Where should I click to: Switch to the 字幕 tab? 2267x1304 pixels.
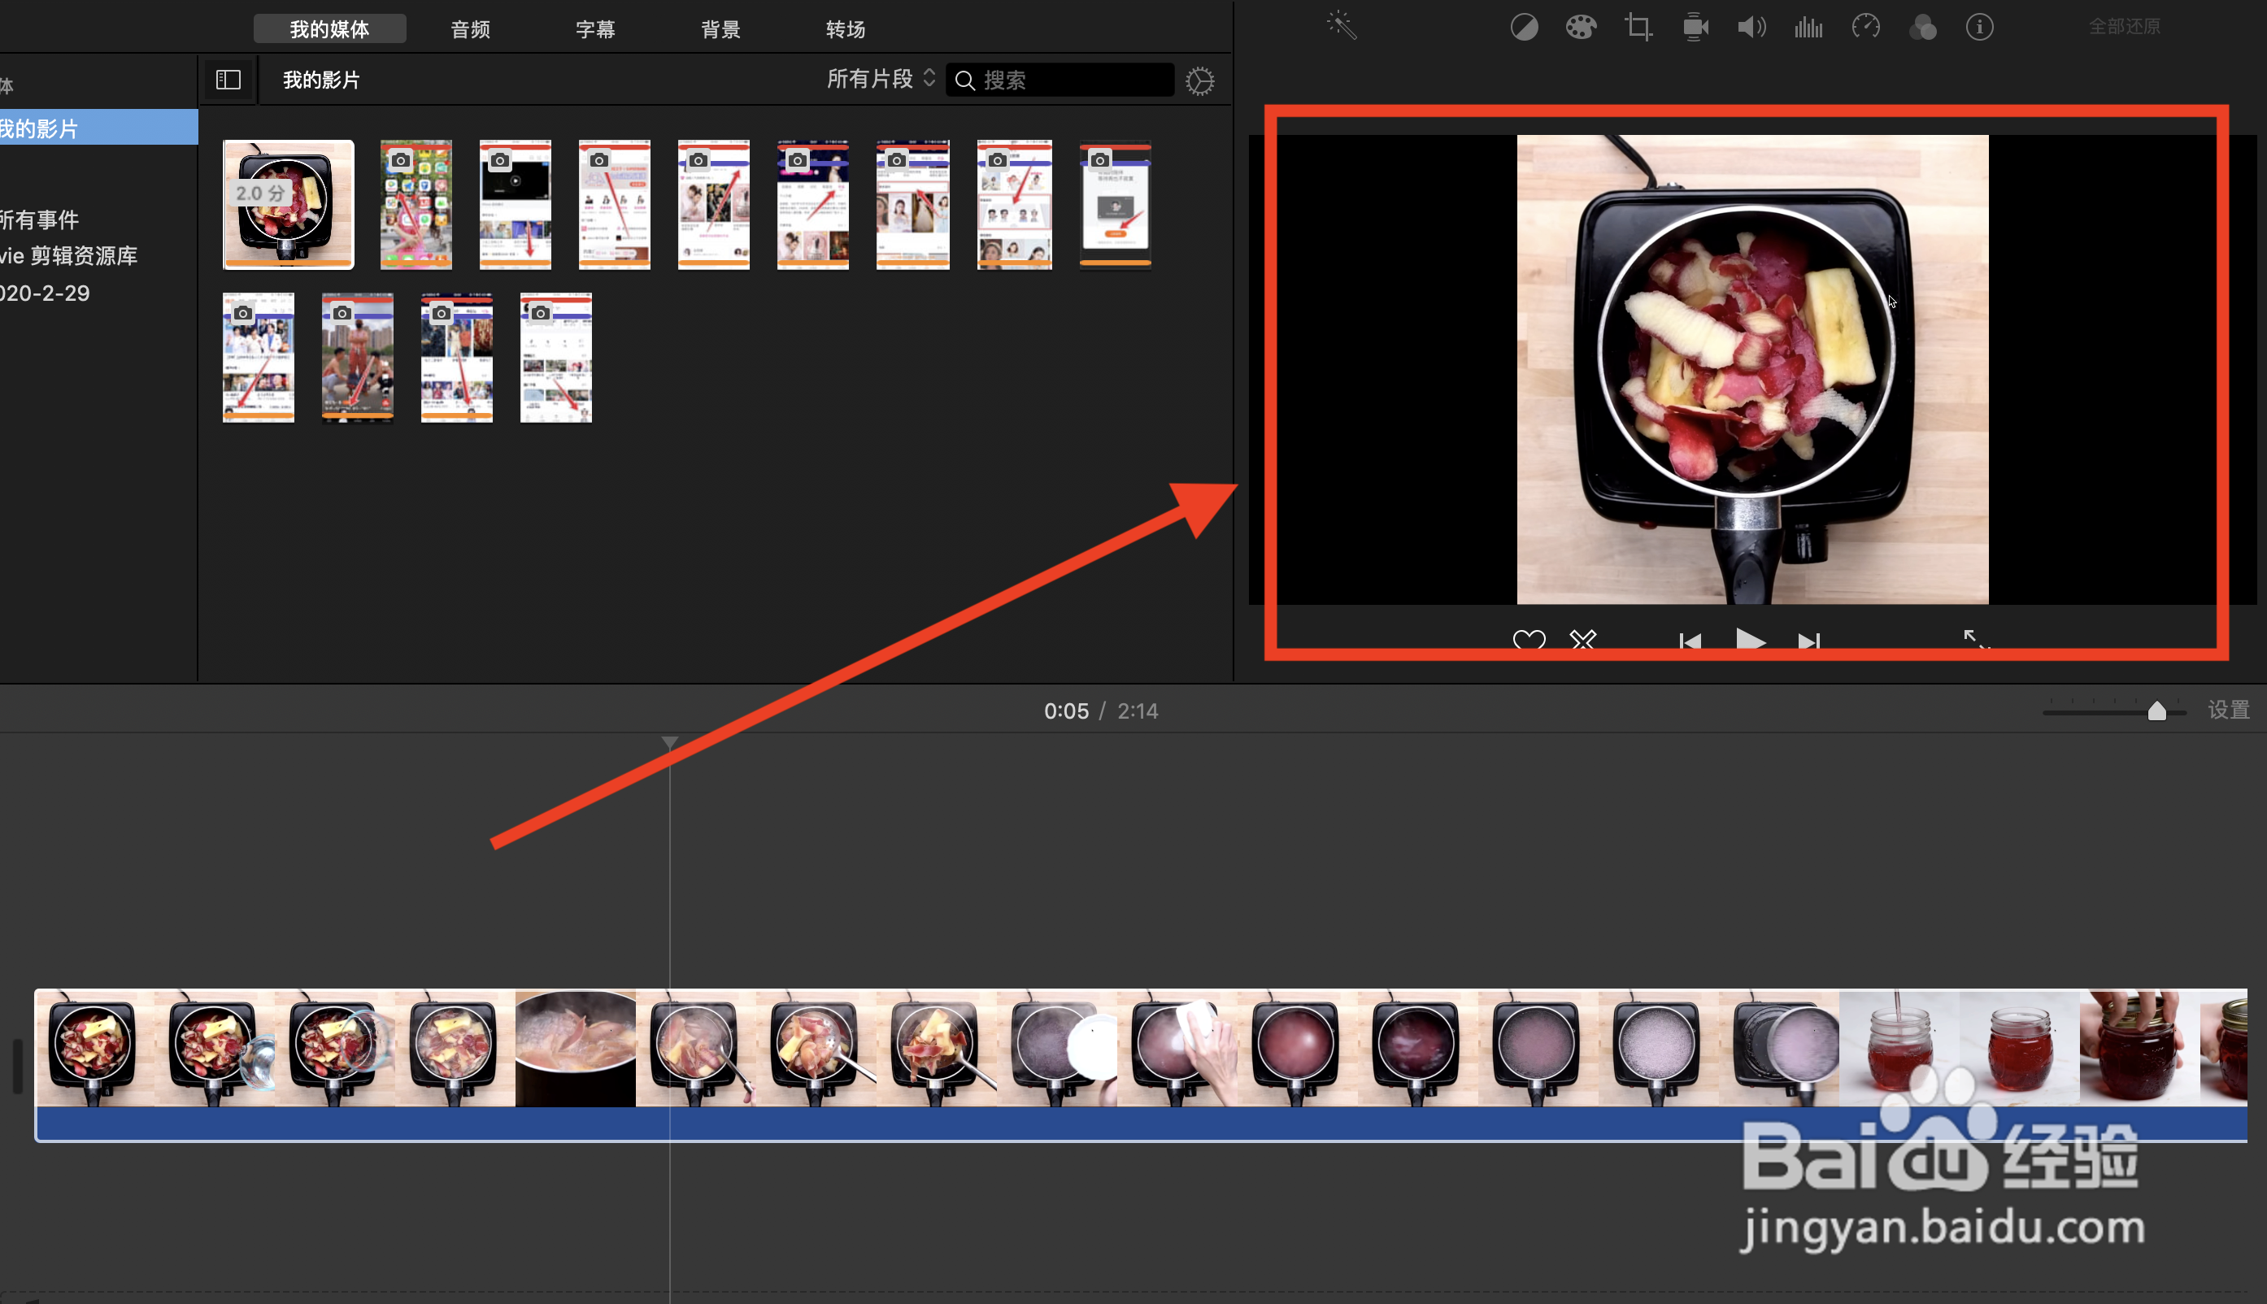click(x=596, y=28)
